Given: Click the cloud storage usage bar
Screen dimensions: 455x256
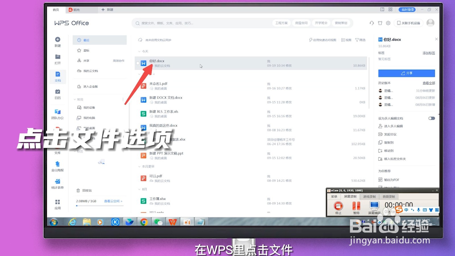Looking at the screenshot, I should click(x=100, y=206).
